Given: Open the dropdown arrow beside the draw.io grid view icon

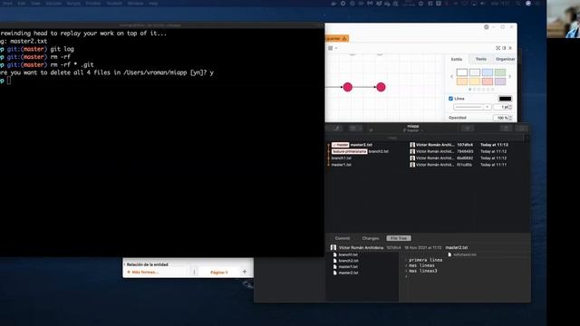Looking at the screenshot, I should (x=336, y=48).
